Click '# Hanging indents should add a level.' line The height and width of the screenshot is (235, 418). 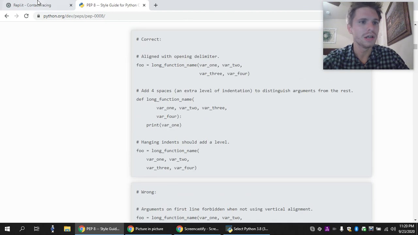183,142
